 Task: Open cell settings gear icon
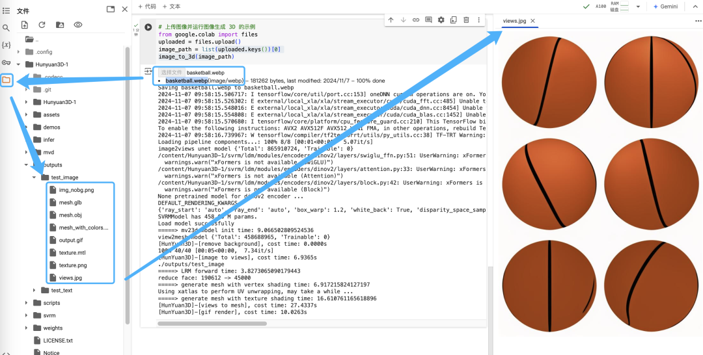pos(441,20)
